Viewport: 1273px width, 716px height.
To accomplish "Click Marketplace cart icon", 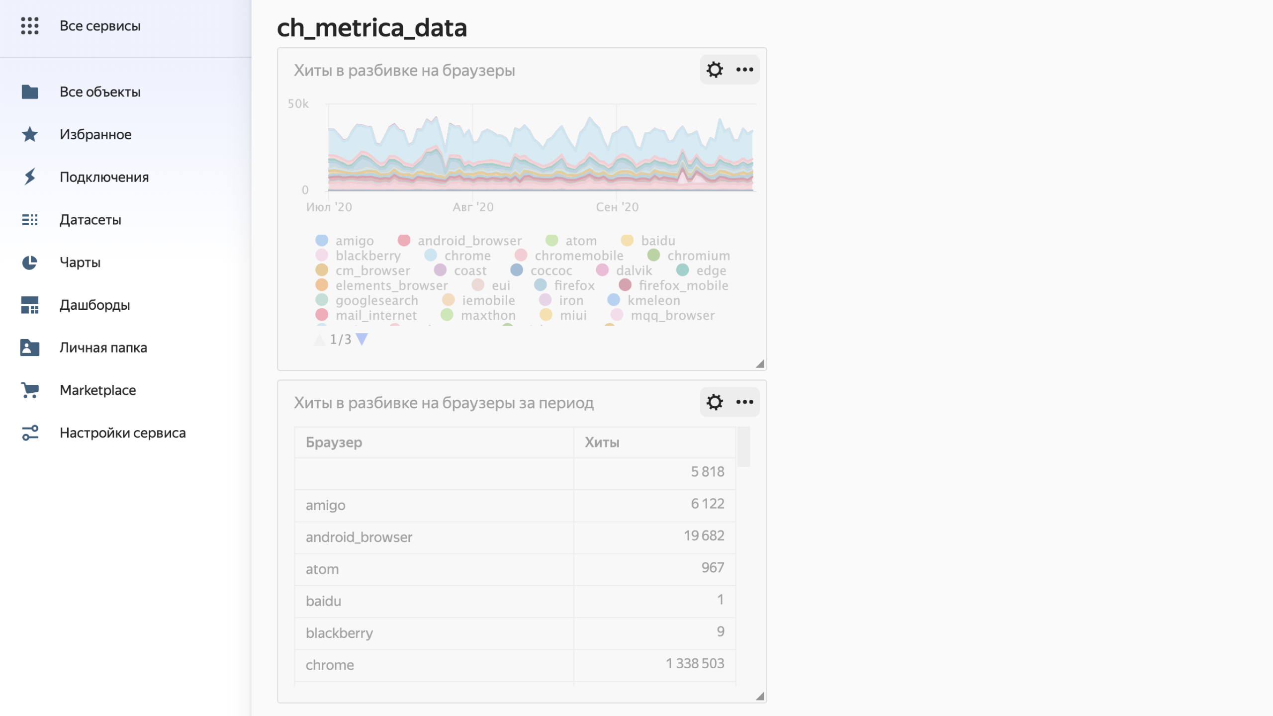I will [x=30, y=390].
